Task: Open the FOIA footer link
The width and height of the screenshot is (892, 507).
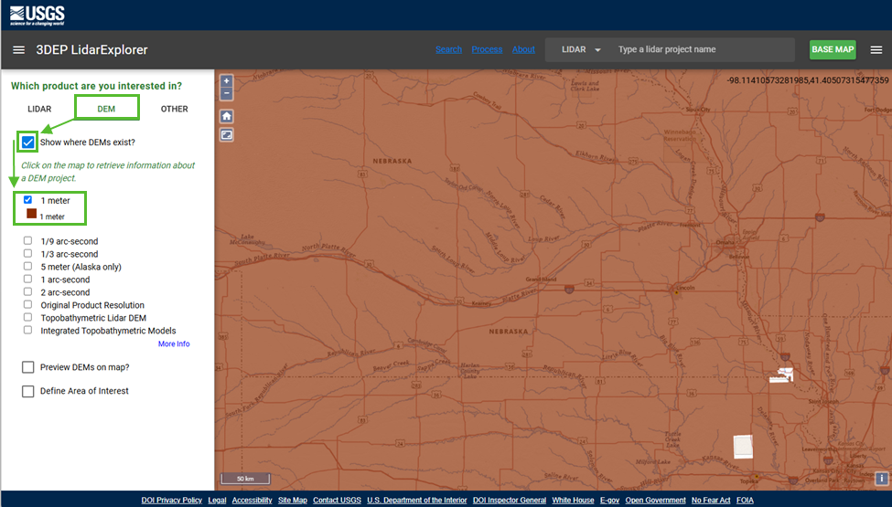Action: 745,501
